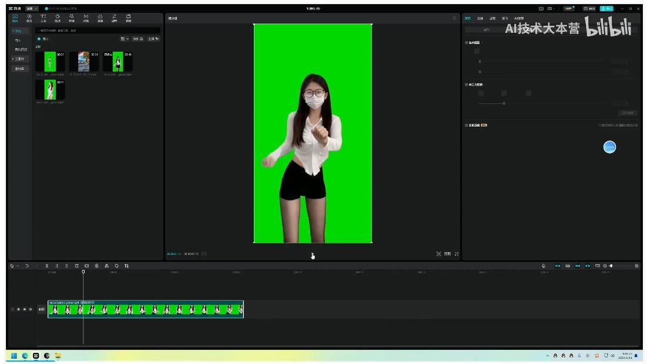Viewport: 647px width, 364px height.
Task: Click the Import button in media panel
Action: tap(43, 39)
